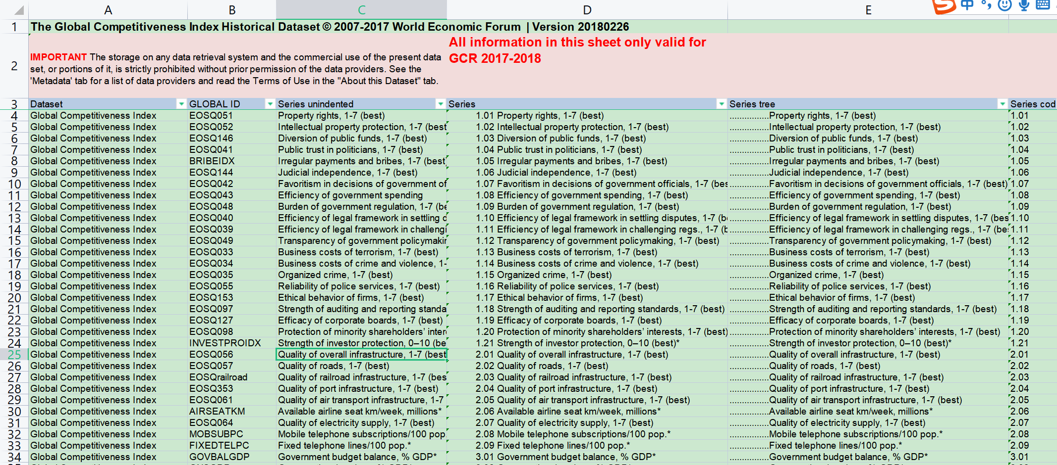1057x465 pixels.
Task: Click '2.04 Quality of port infrastructure' cell
Action: click(587, 388)
